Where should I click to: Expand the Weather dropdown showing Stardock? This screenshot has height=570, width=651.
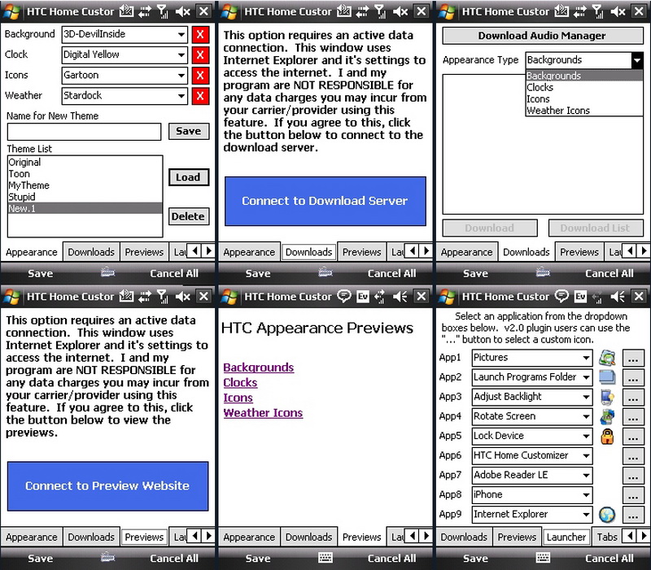(125, 96)
